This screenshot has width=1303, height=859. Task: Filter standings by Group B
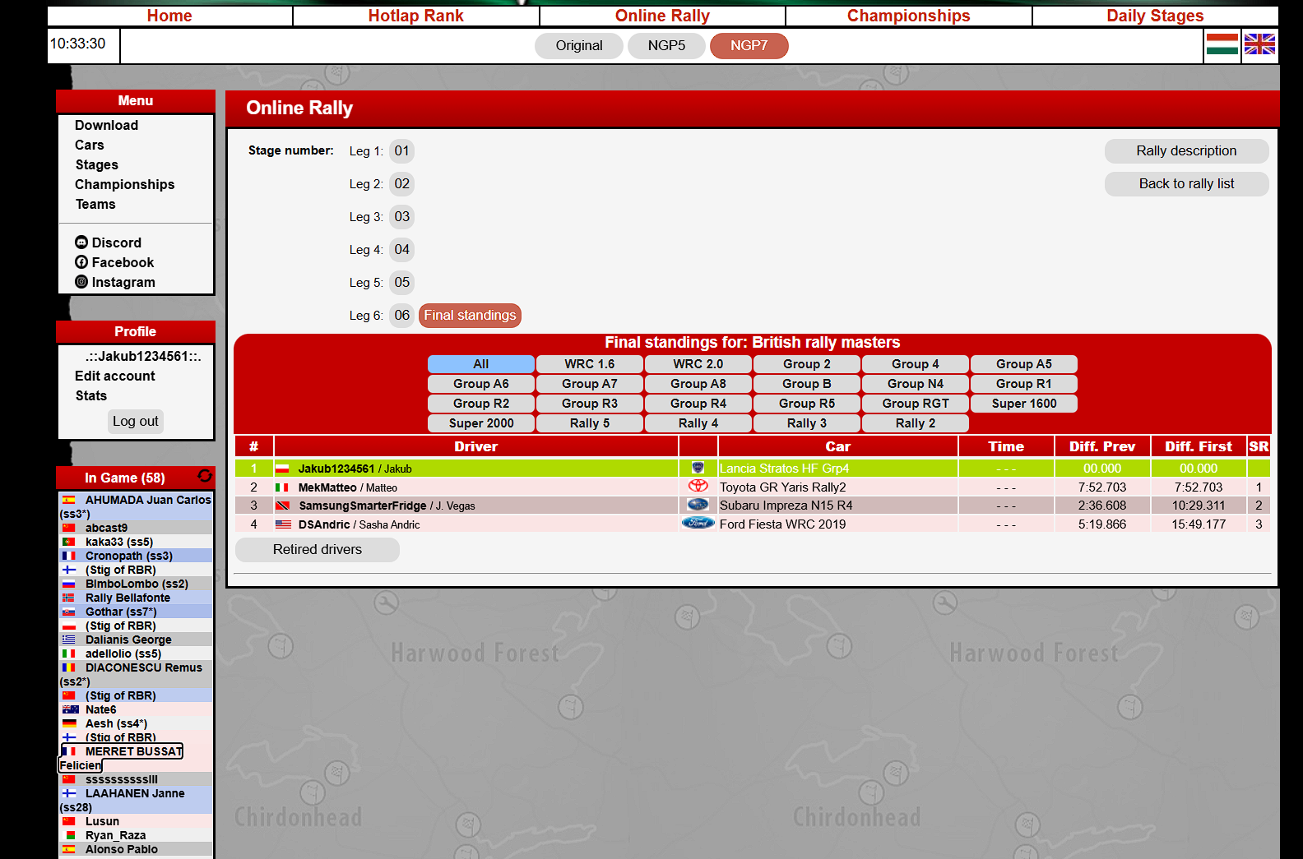[806, 384]
